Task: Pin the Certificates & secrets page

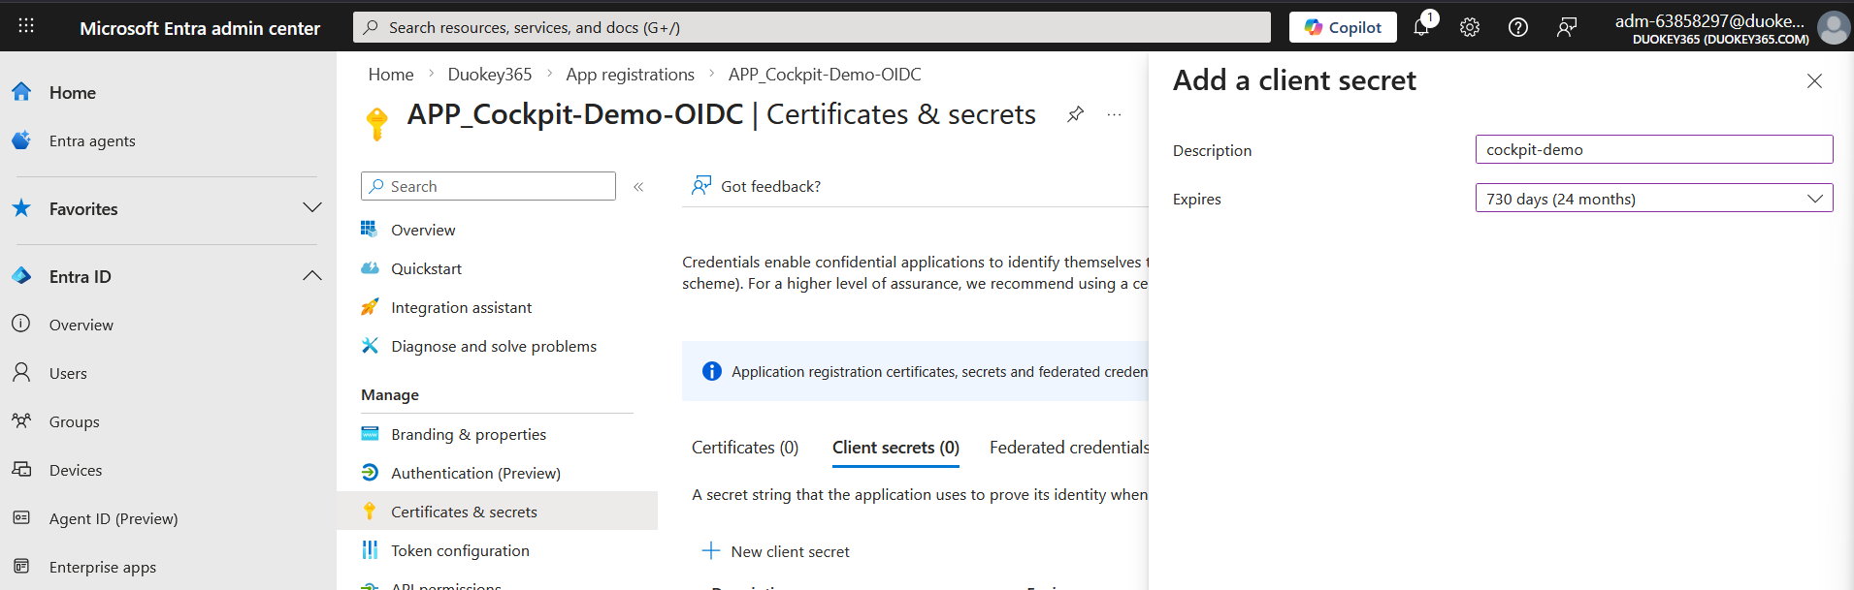Action: point(1075,114)
